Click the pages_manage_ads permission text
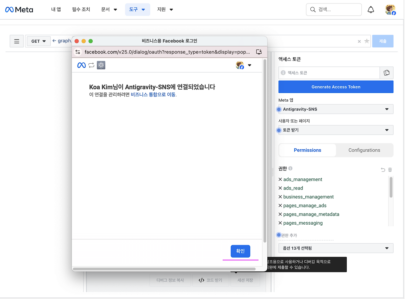 (305, 206)
